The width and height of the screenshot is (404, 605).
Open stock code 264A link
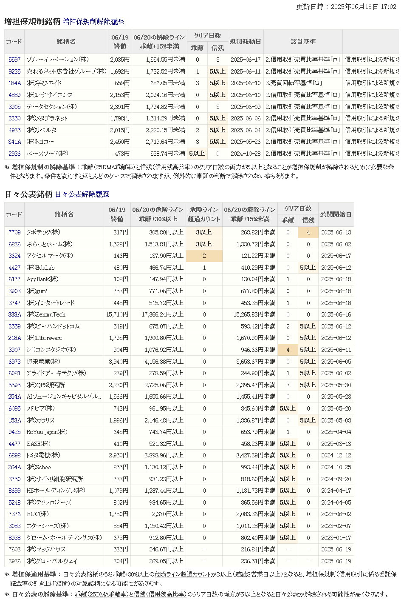click(14, 467)
